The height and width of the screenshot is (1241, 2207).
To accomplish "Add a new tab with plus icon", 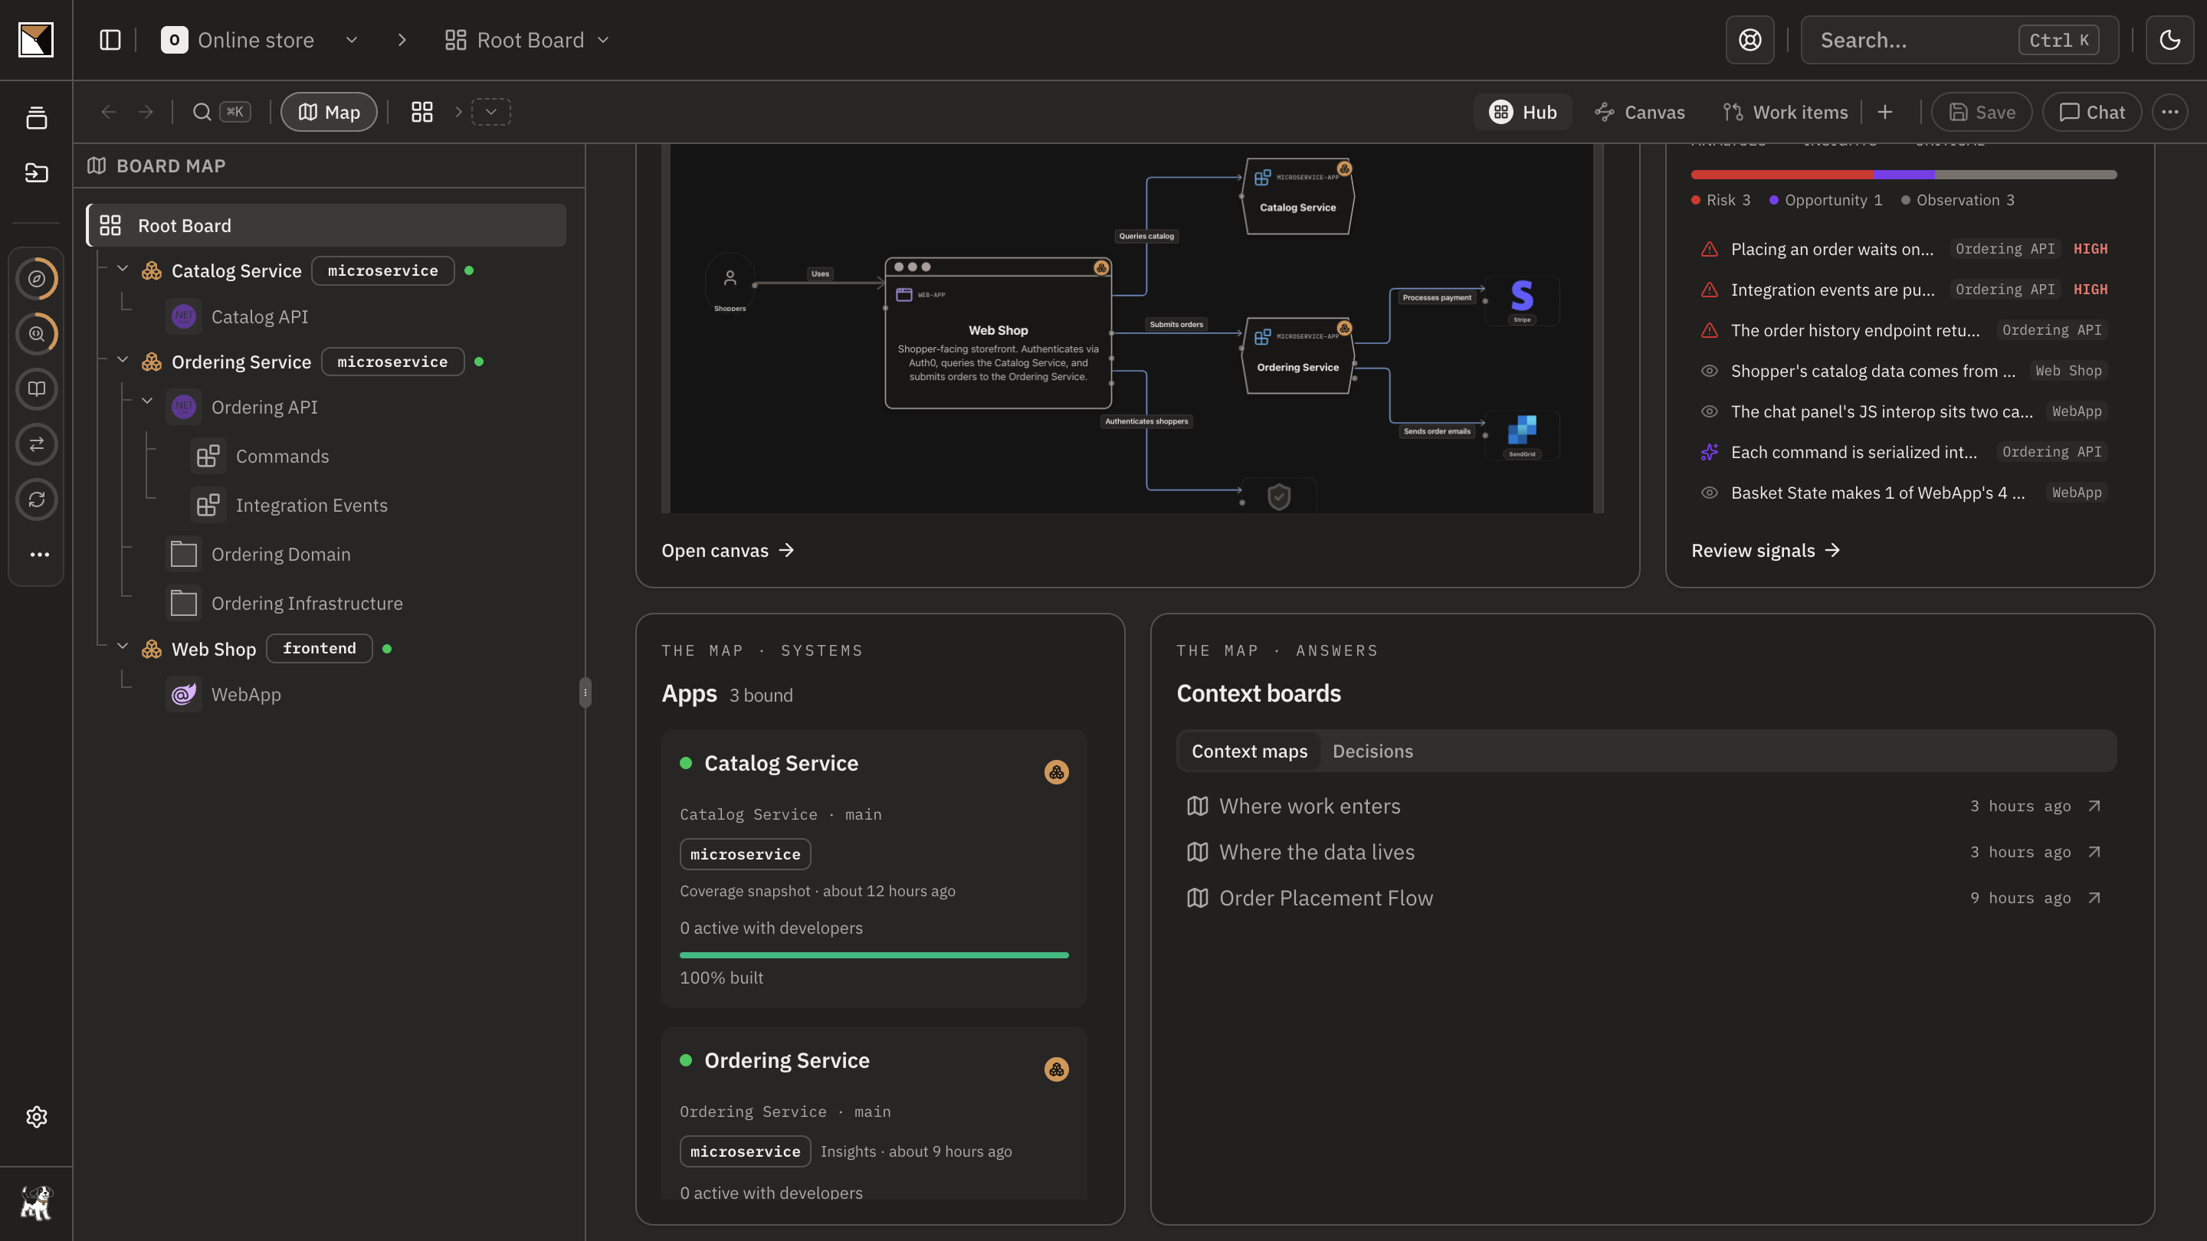I will pyautogui.click(x=1885, y=112).
